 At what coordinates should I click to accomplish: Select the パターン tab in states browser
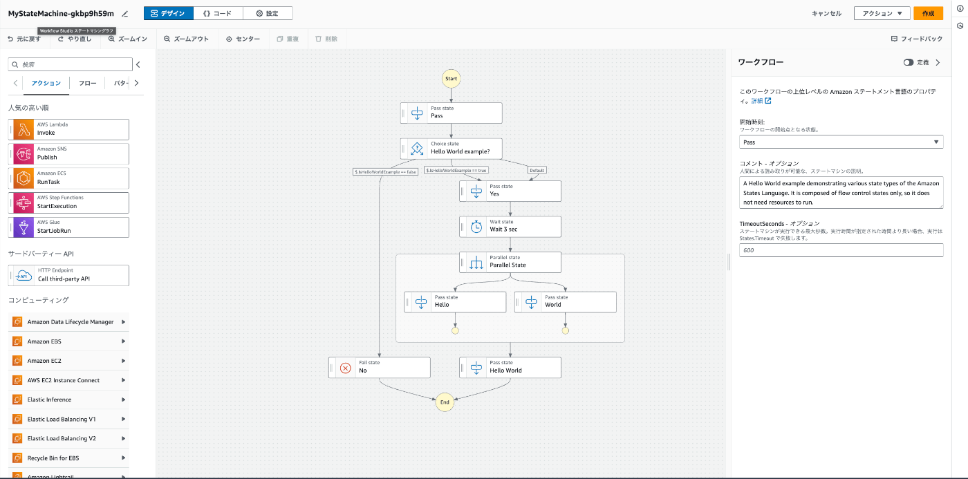tap(121, 83)
